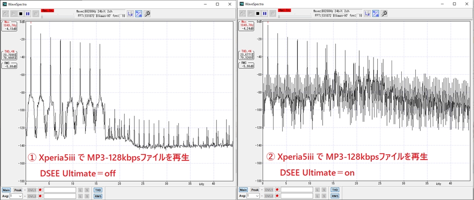Viewport: 474px width, 200px height.
Task: Toggle the Peak button in right window
Action: coord(255,190)
